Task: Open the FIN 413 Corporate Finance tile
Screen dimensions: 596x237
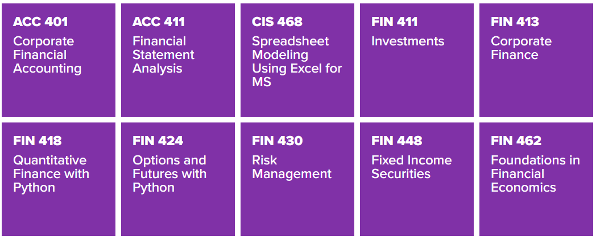Action: pos(536,60)
